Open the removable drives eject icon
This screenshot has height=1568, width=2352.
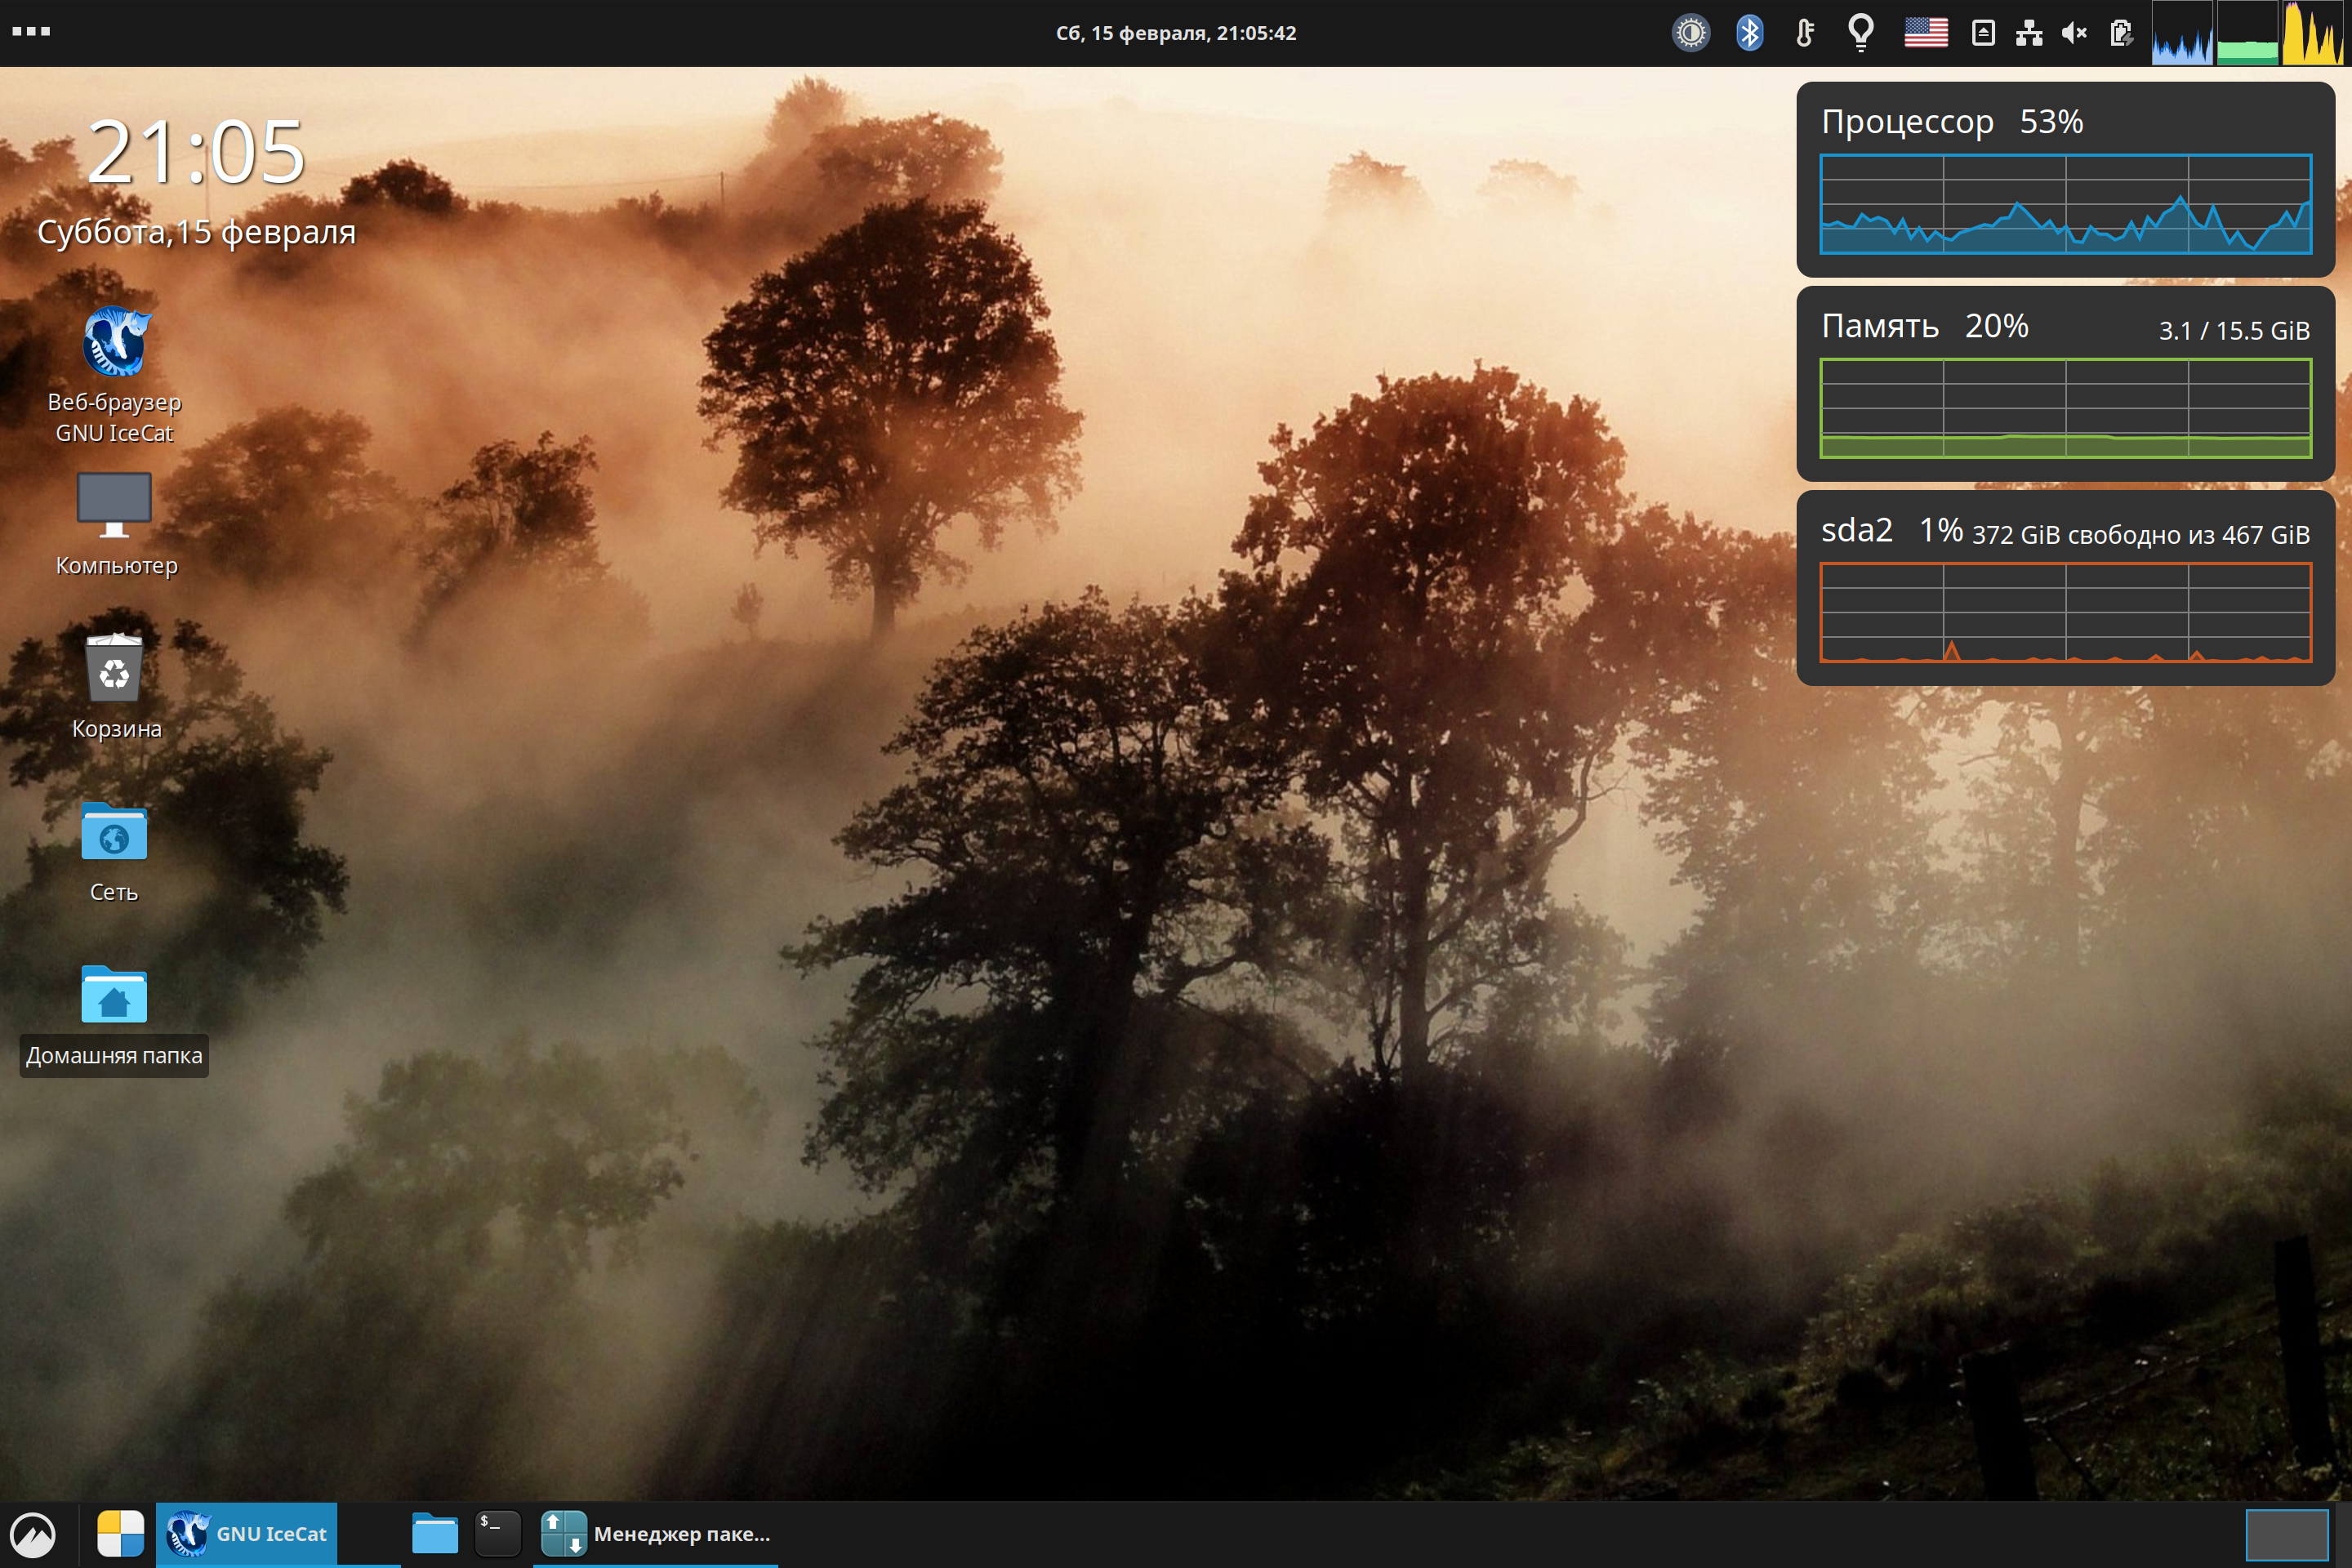[1983, 33]
